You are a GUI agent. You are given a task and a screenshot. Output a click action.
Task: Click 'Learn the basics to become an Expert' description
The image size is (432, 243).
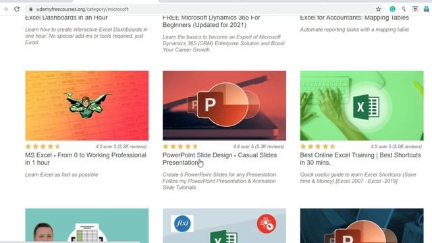[223, 43]
